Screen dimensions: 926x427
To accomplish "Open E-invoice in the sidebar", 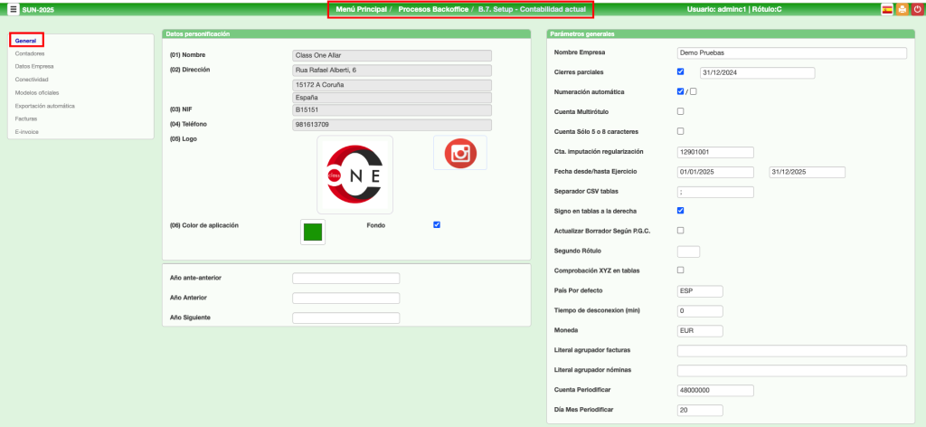I will pyautogui.click(x=26, y=131).
